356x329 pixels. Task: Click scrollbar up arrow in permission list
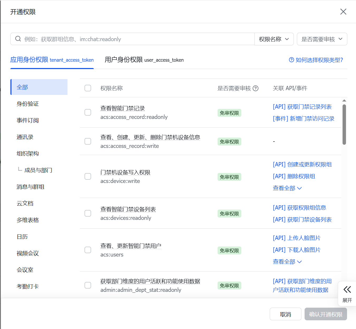344,101
